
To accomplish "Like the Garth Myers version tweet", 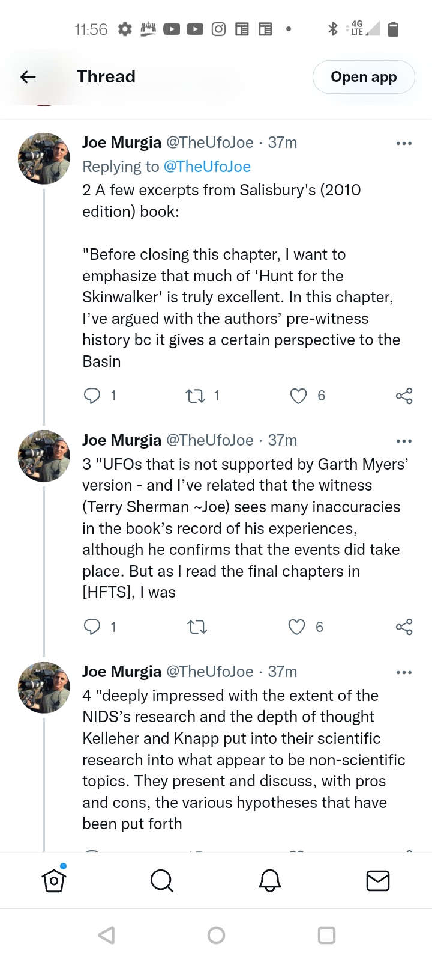I will click(x=297, y=627).
